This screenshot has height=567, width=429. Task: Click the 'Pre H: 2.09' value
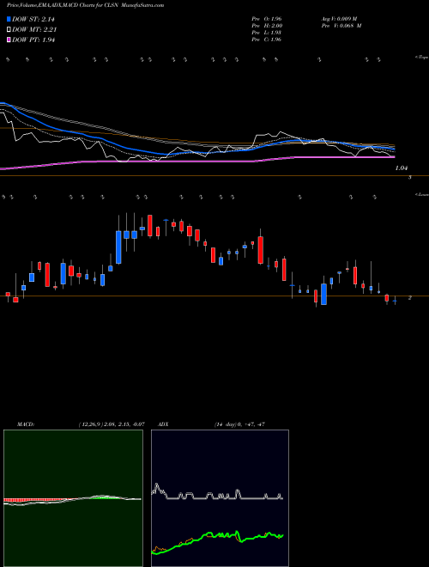coord(267,26)
